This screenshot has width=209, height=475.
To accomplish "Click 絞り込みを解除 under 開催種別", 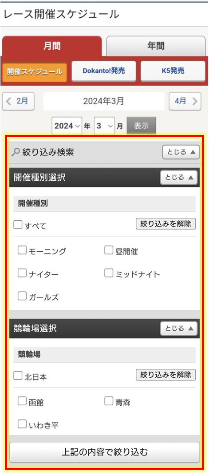I will coord(166,224).
